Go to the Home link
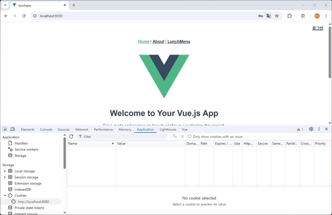332x215 pixels. (x=144, y=41)
